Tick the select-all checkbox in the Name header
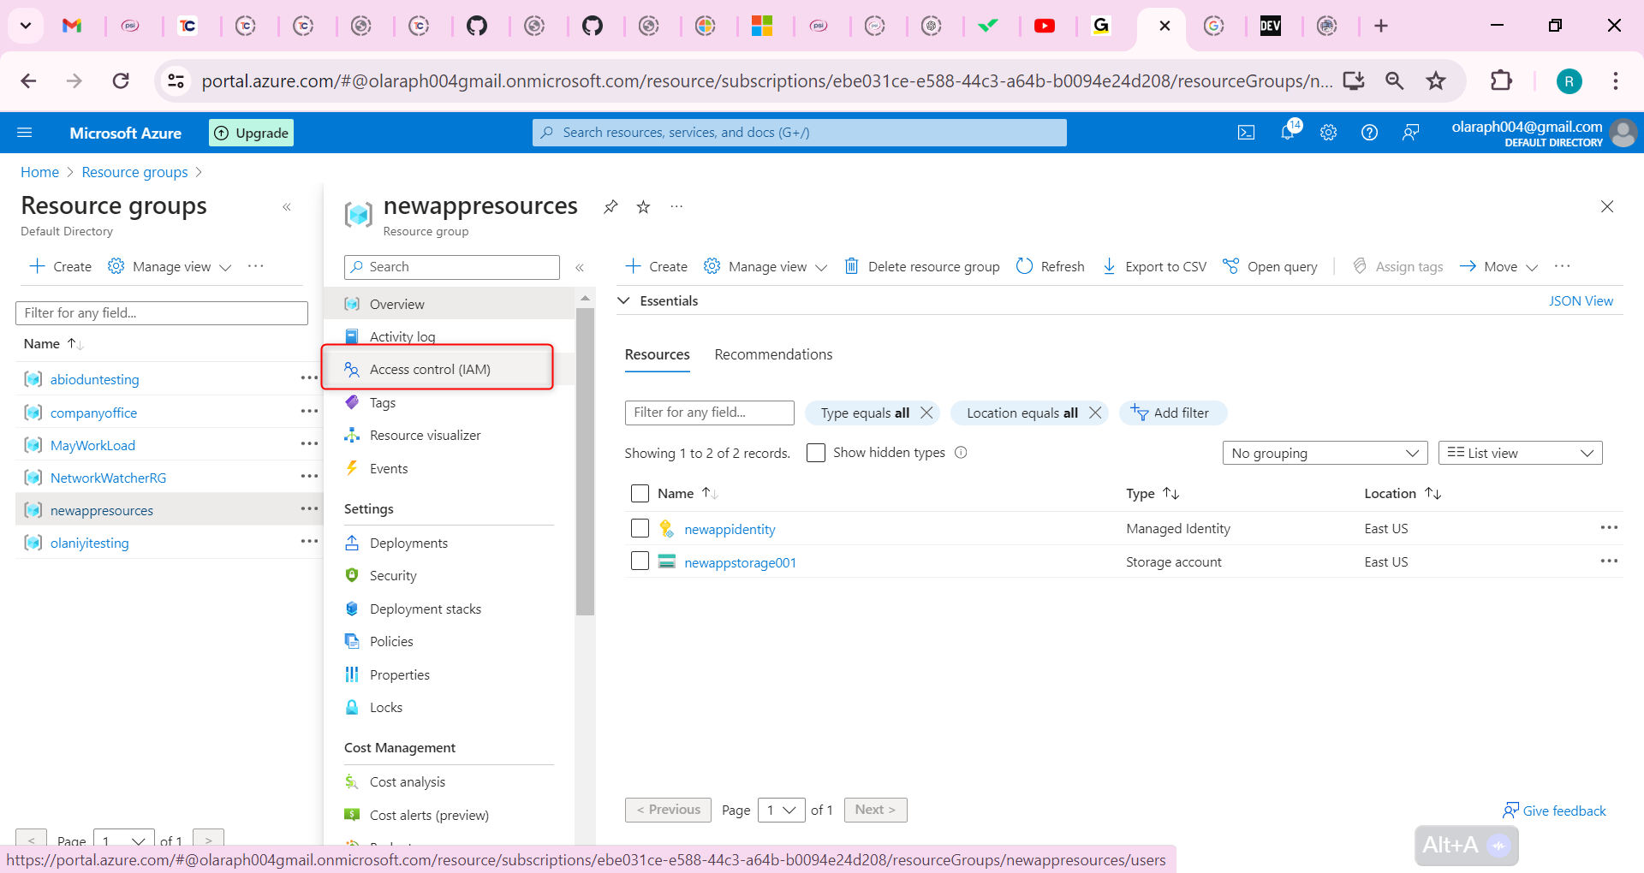The height and width of the screenshot is (873, 1644). point(640,493)
